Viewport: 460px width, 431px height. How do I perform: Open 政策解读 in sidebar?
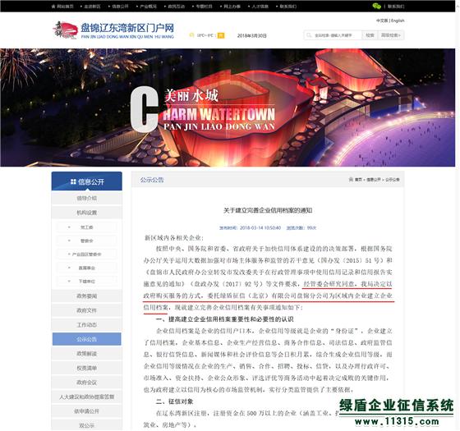point(87,354)
